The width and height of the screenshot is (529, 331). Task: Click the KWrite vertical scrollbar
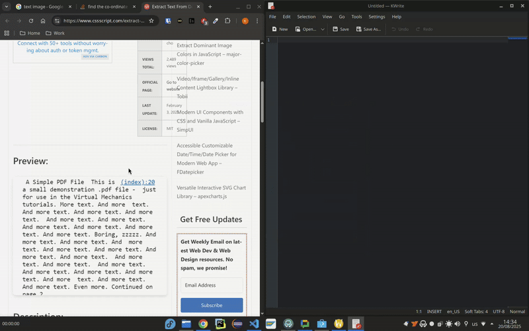pos(527,172)
